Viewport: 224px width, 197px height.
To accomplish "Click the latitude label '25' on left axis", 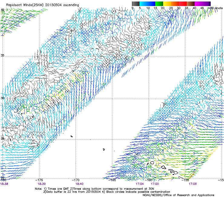I will point(2,139).
